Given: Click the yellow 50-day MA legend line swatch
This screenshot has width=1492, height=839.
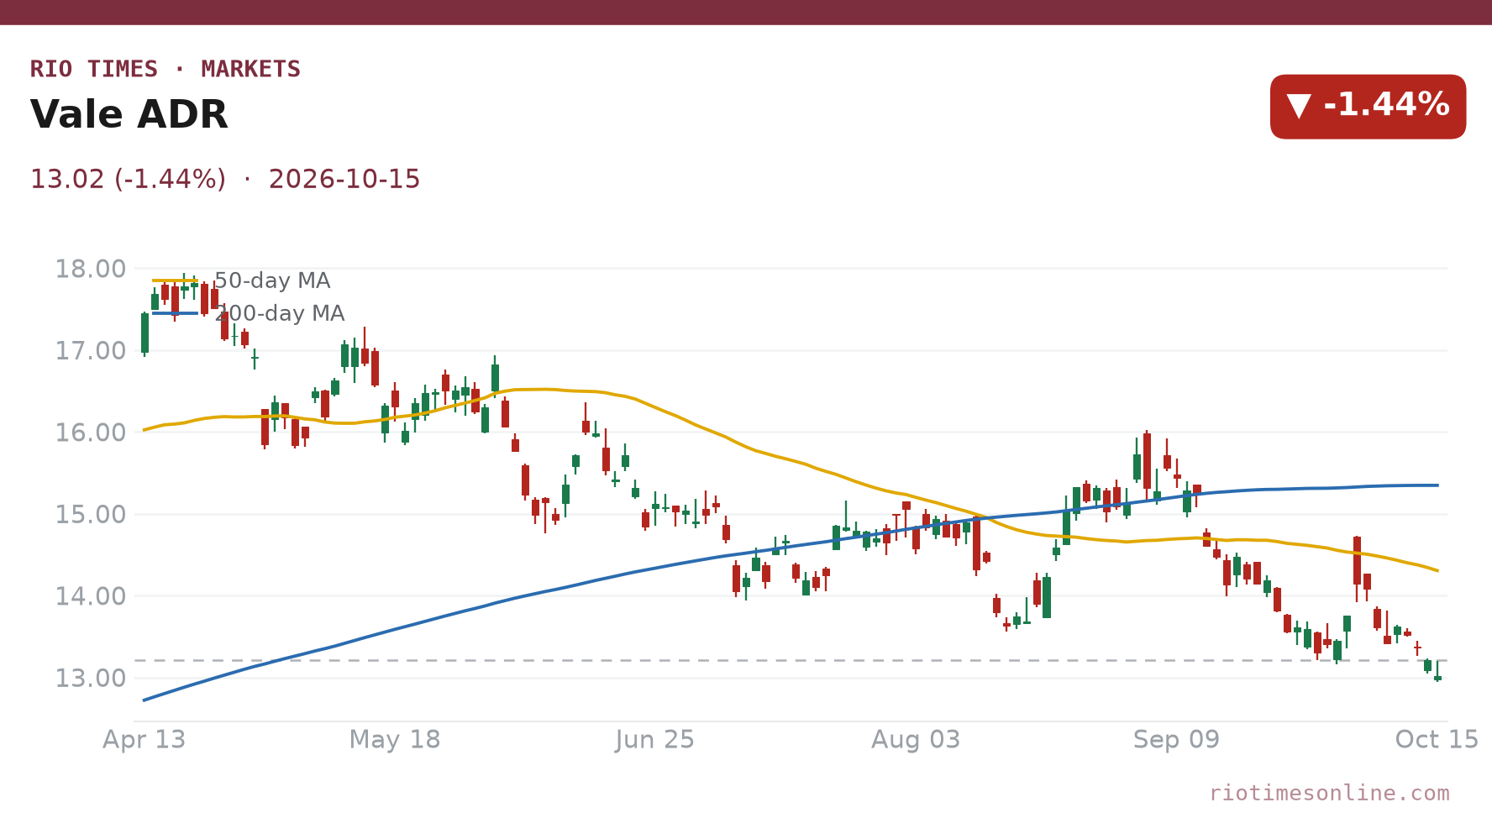Looking at the screenshot, I should [x=176, y=281].
